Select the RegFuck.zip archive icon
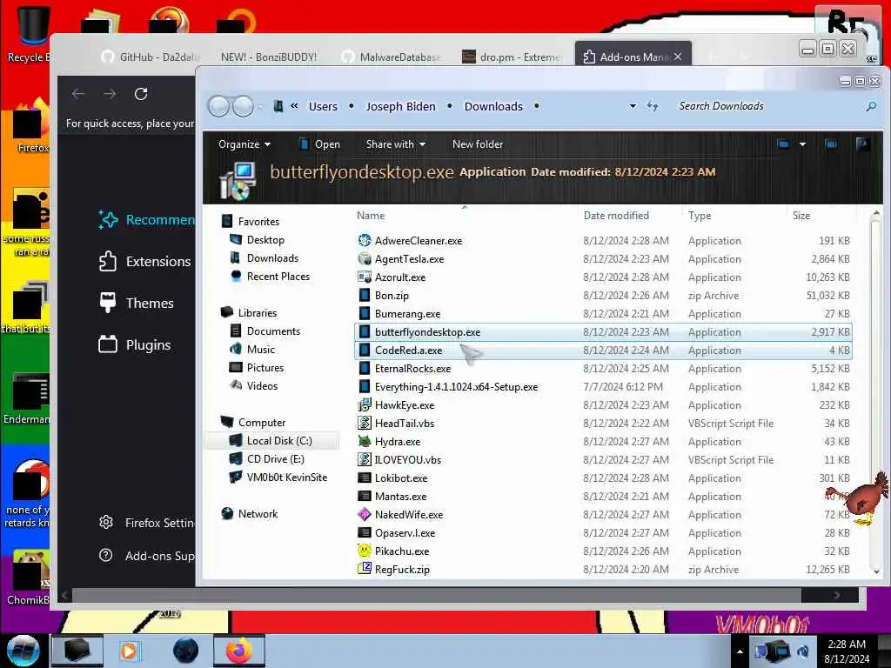The image size is (891, 668). [365, 569]
